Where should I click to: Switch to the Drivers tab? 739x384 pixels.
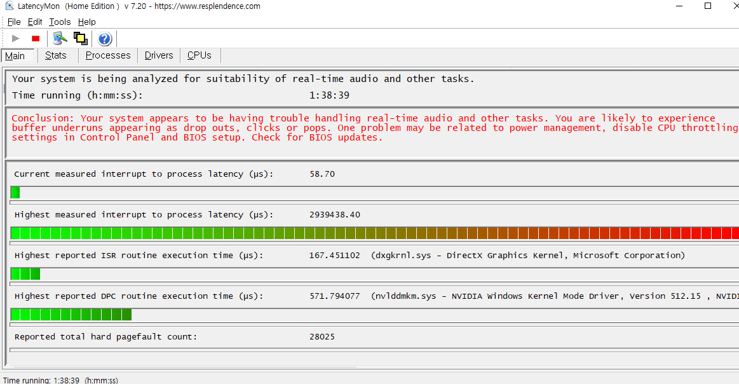pyautogui.click(x=159, y=55)
